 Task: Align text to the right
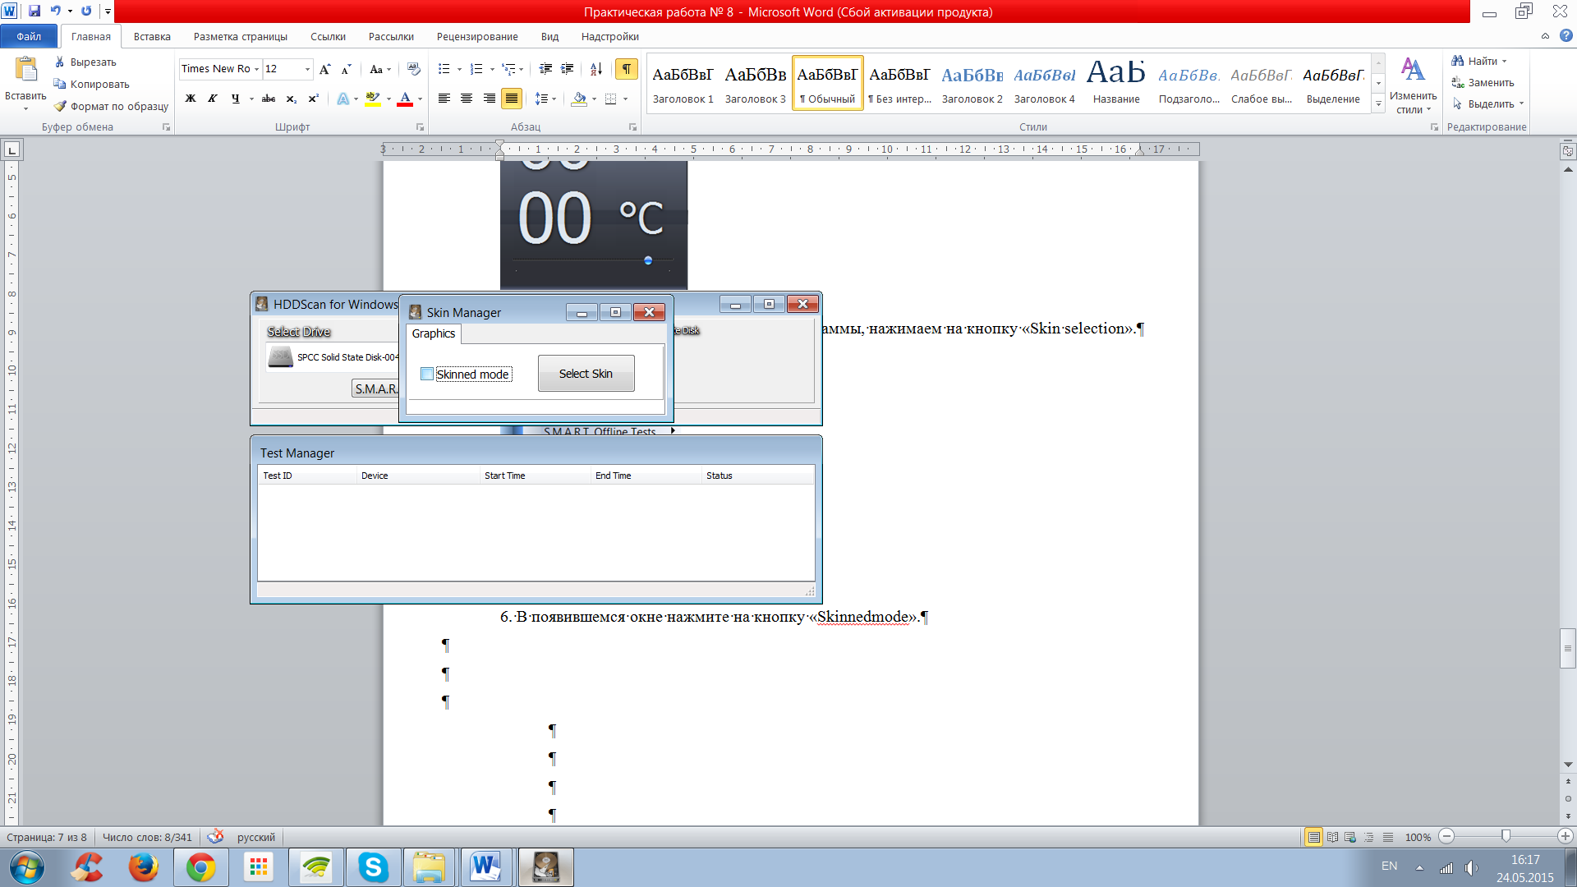point(490,99)
